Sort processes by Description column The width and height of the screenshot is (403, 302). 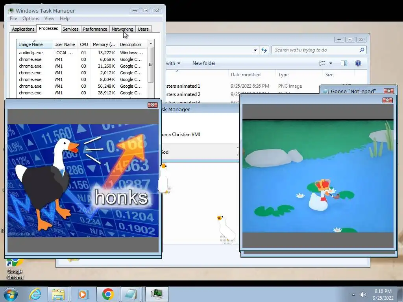coord(132,44)
